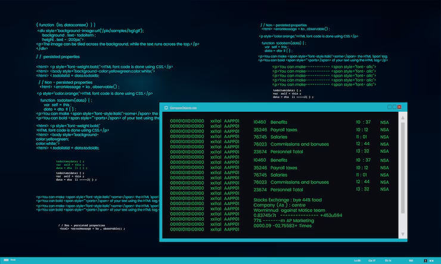This screenshot has height=264, width=441.
Task: Click the small icon left of Ready in status bar
Action: coord(6,260)
